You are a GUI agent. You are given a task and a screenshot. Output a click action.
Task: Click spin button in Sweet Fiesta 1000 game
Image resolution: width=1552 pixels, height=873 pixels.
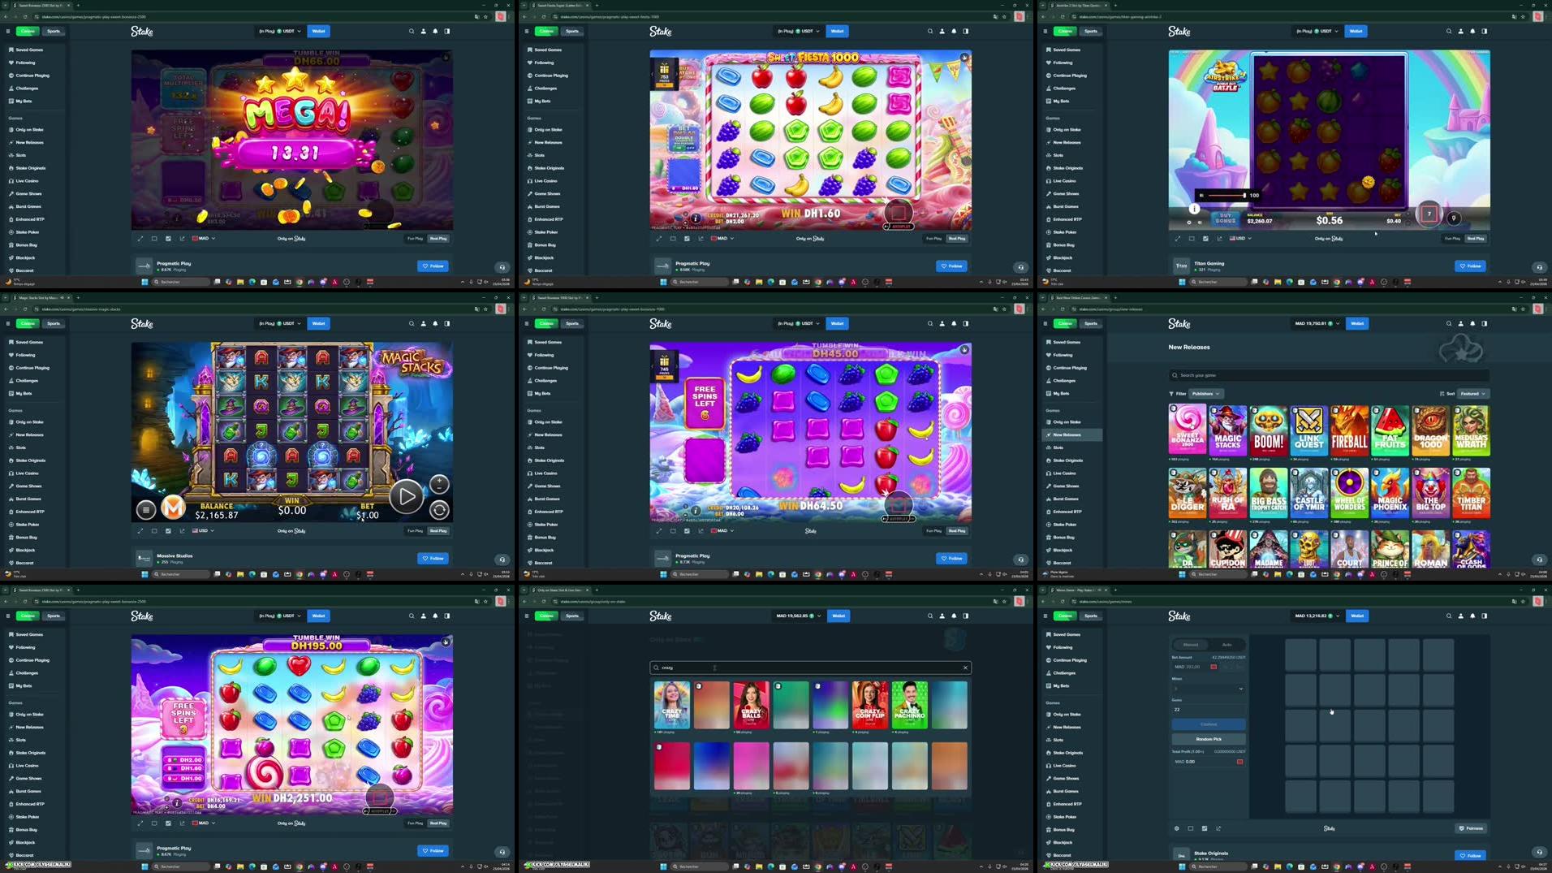pyautogui.click(x=898, y=213)
